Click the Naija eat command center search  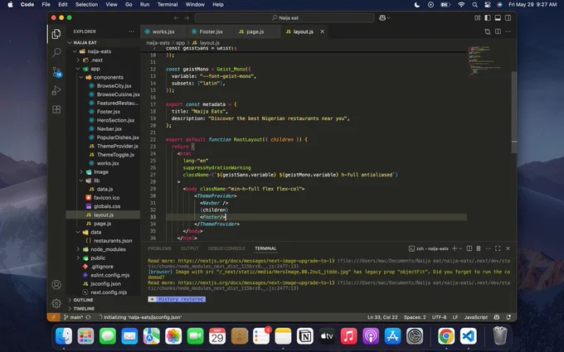point(284,18)
